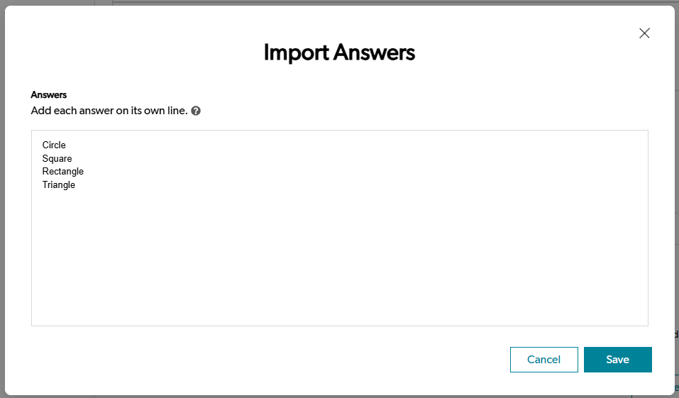Save the imported answers
679x398 pixels.
point(617,360)
